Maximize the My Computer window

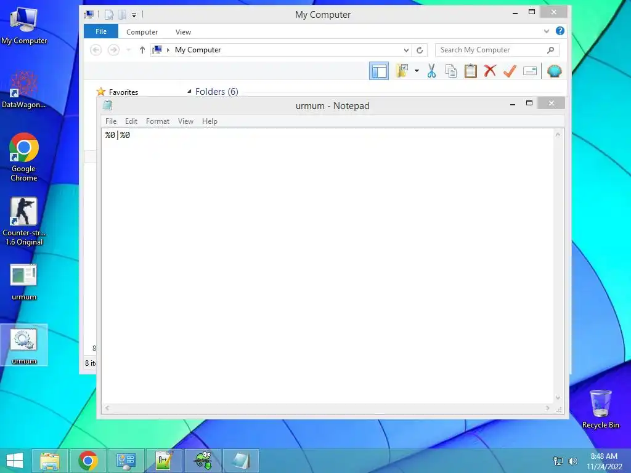tap(532, 12)
